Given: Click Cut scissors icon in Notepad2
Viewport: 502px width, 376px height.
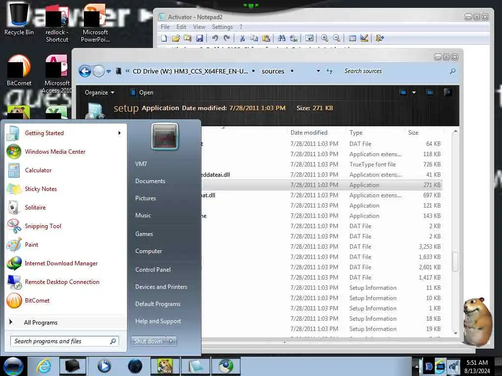Looking at the screenshot, I should point(242,38).
